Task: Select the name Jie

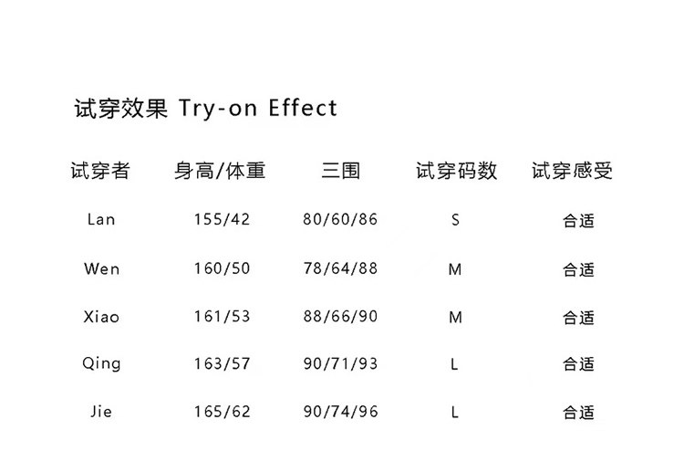Action: (x=101, y=412)
